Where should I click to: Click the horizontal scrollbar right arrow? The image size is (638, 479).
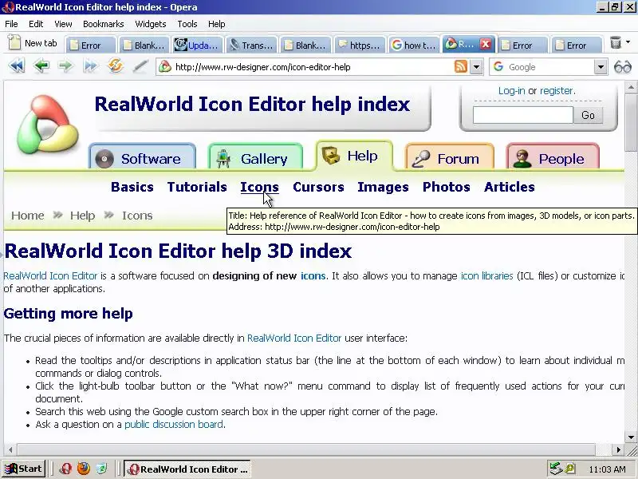[618, 449]
